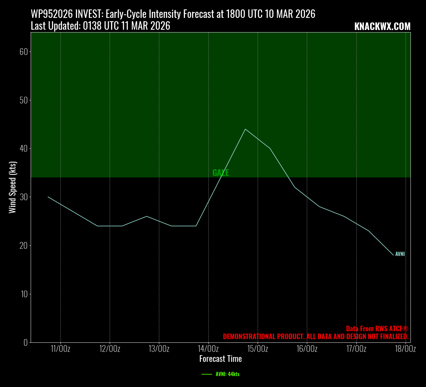Click the AVNI label at line end

[x=400, y=254]
